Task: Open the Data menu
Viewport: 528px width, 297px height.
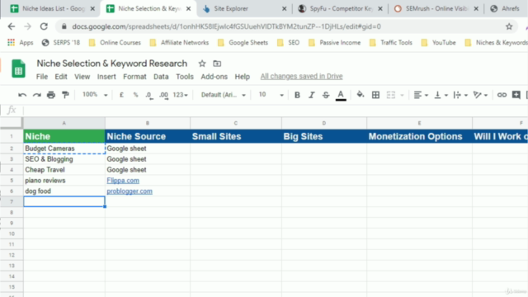Action: [161, 77]
